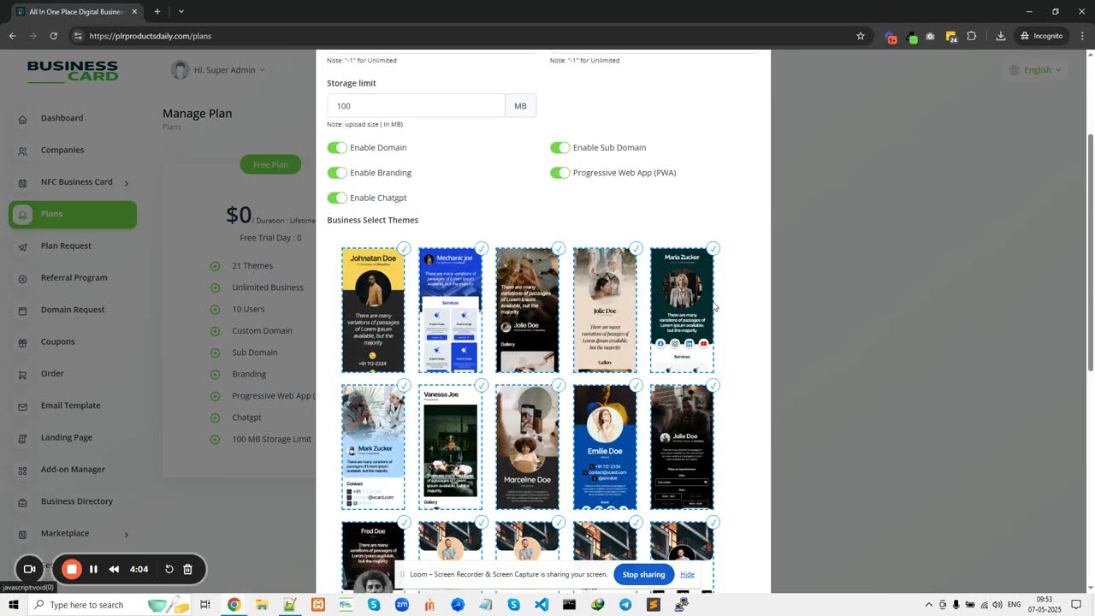Uncheck the Johnatan Doe theme checkmark

coord(404,249)
